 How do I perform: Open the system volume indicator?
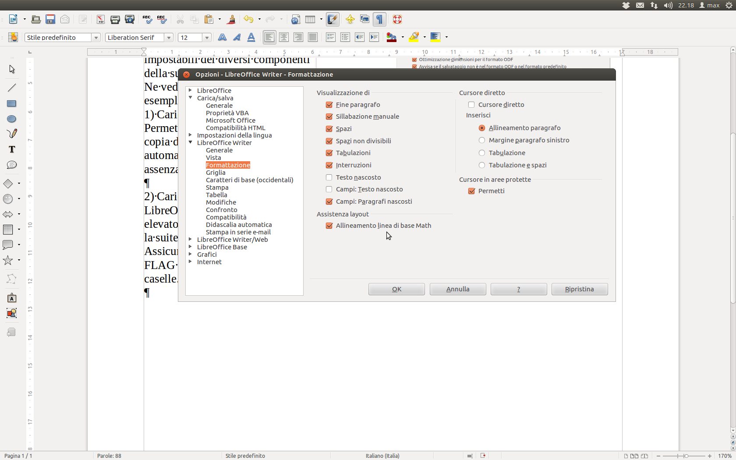point(668,5)
